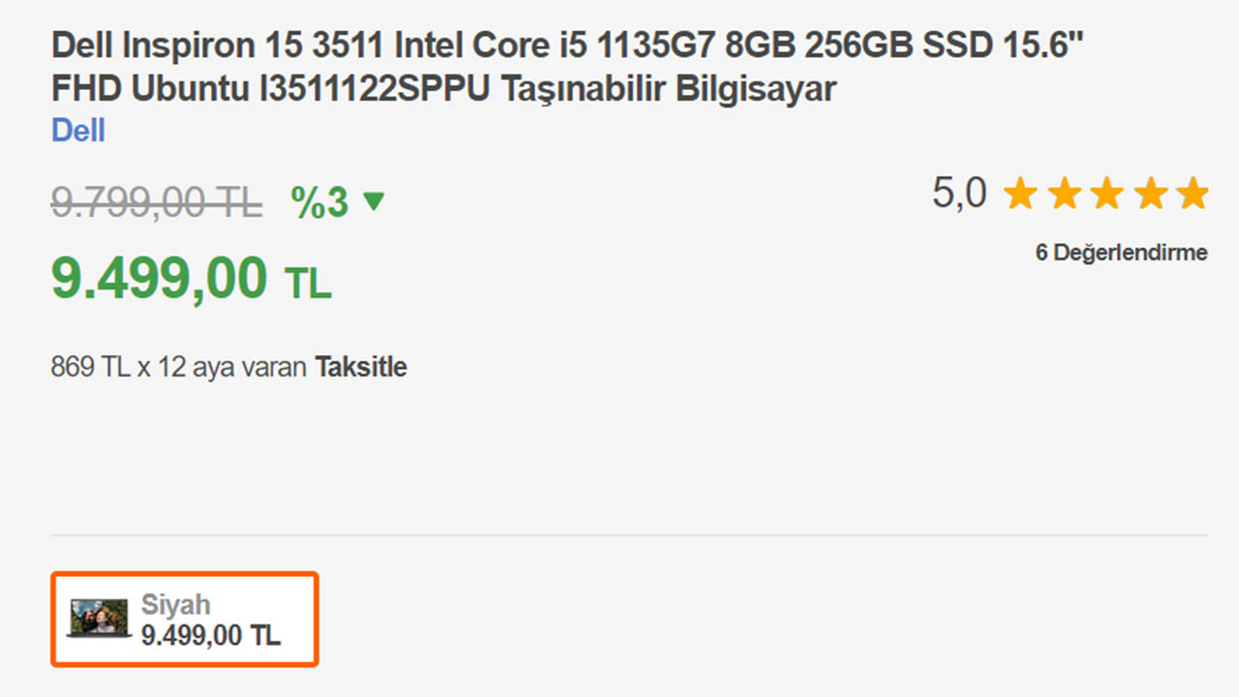
Task: Click the 869 TL x 12 installment text
Action: click(x=179, y=368)
